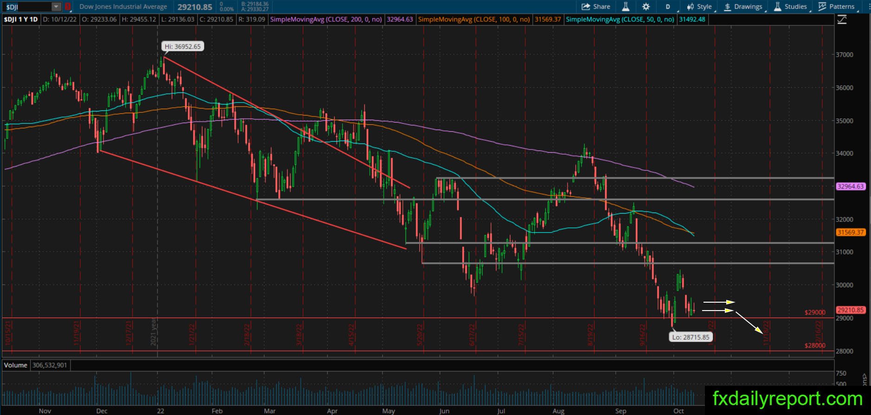871x415 pixels.
Task: Open chart settings gear icon
Action: coord(646,6)
